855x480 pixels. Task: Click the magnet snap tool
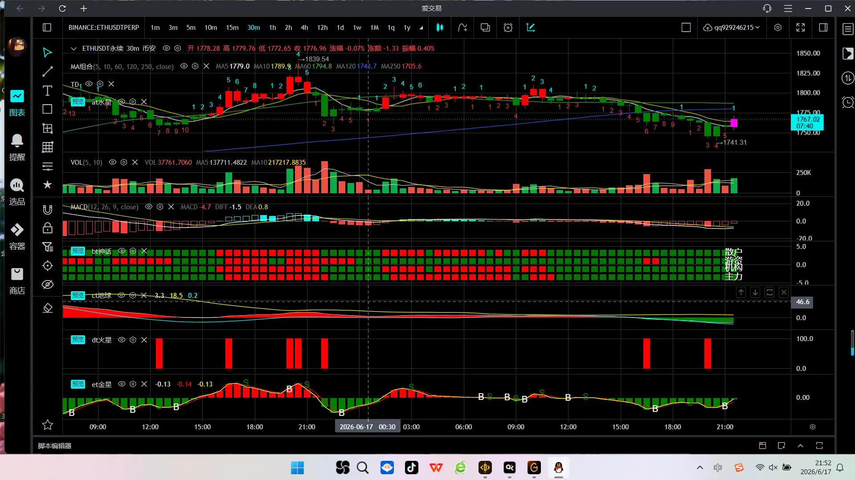click(47, 209)
